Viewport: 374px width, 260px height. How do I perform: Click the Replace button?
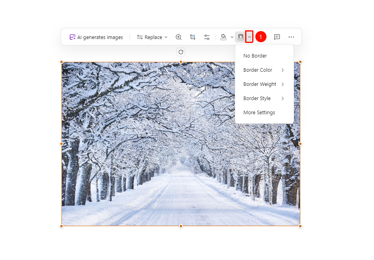(x=149, y=37)
